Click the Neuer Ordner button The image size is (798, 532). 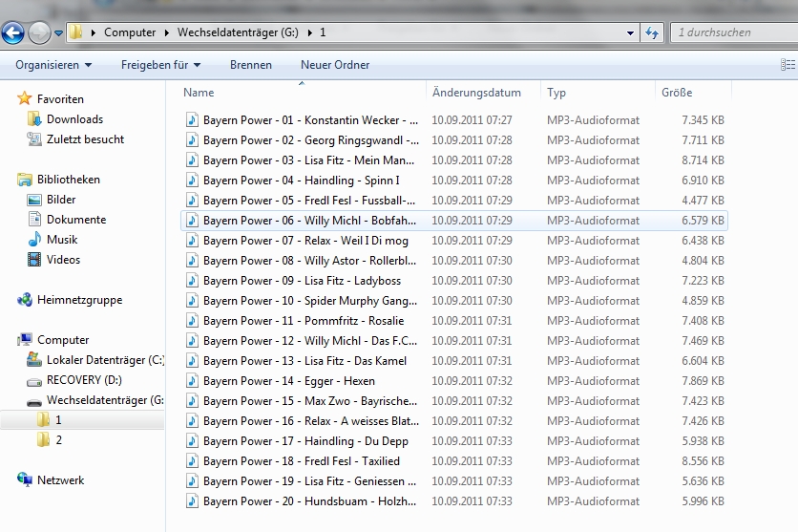coord(335,65)
